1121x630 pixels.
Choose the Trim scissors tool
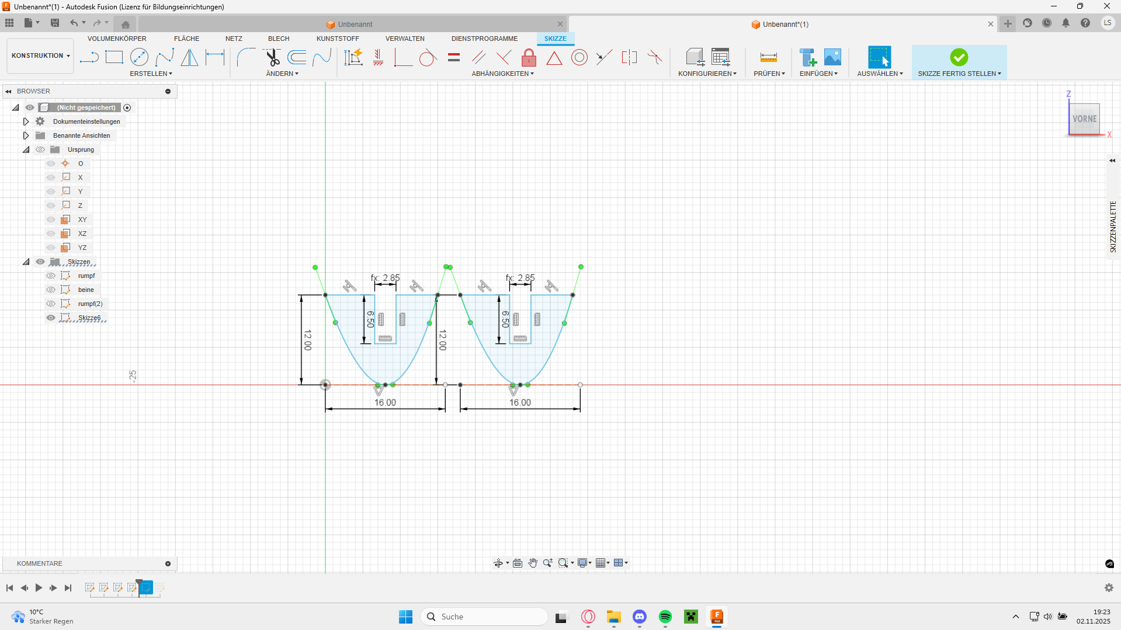tap(272, 57)
